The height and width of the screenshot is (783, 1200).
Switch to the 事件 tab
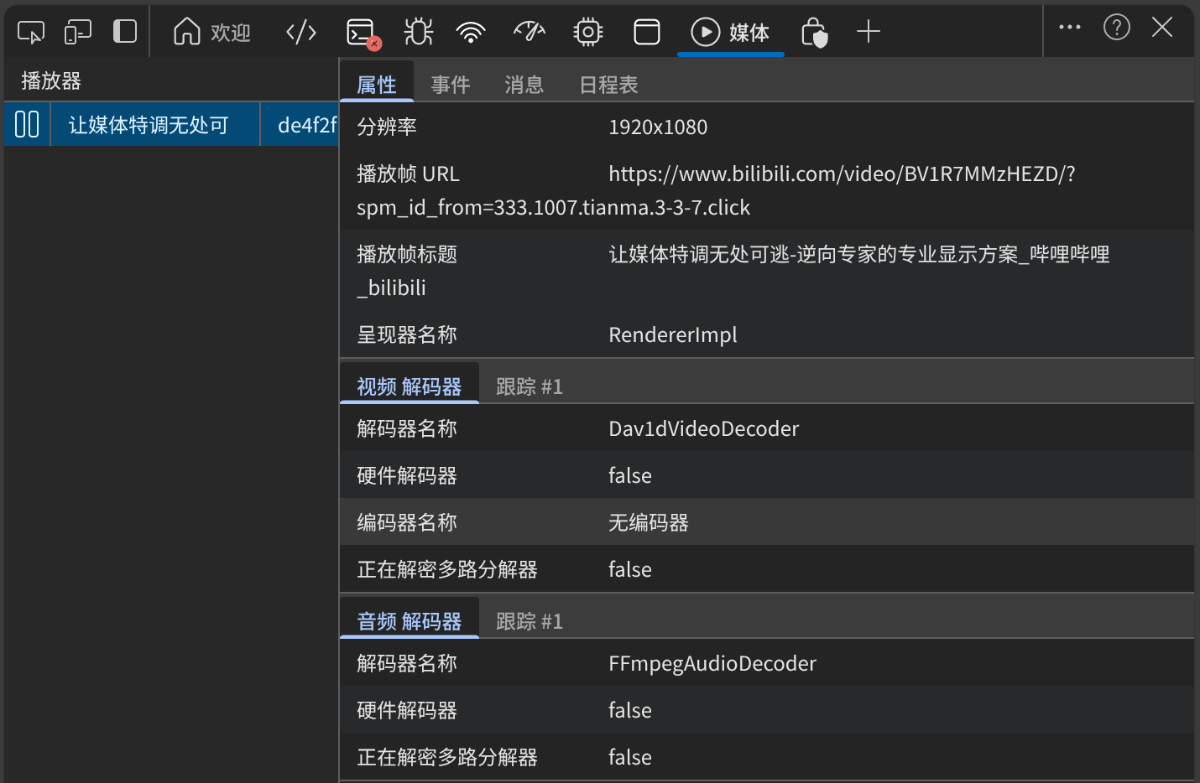[x=451, y=84]
